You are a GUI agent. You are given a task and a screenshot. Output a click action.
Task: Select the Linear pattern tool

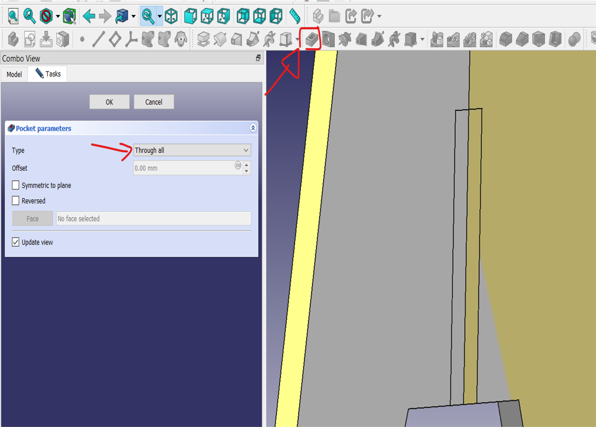[453, 39]
